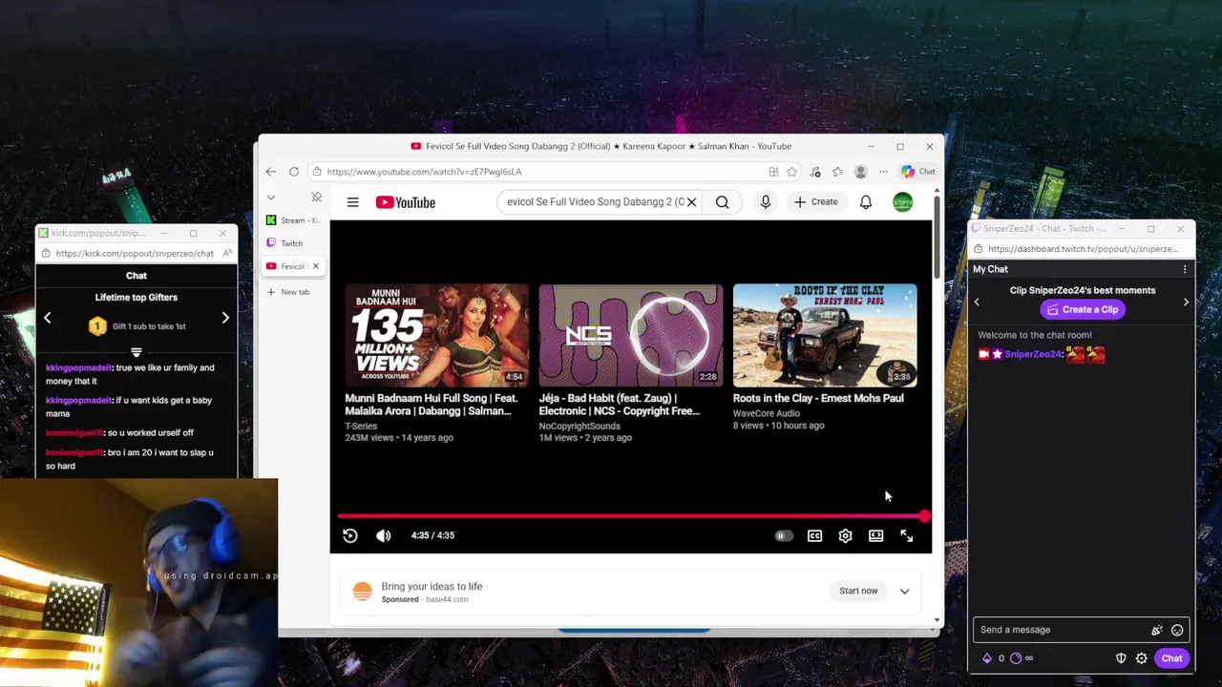Start voice search with the microphone
The width and height of the screenshot is (1222, 687).
click(765, 202)
